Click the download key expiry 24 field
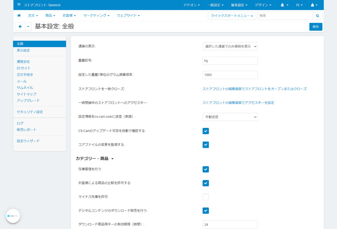 [x=230, y=225]
